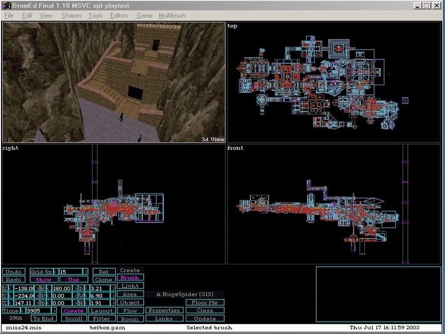Click the Time field showing 3905
445x334 pixels.
[38, 311]
